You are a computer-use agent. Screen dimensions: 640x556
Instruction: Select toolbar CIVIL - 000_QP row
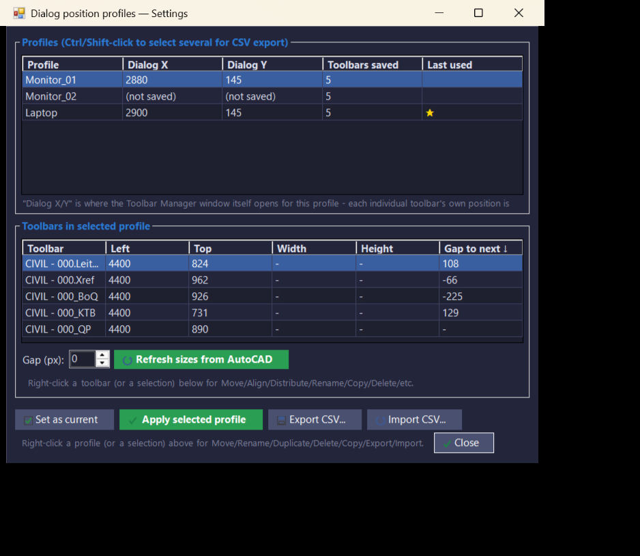click(x=272, y=329)
